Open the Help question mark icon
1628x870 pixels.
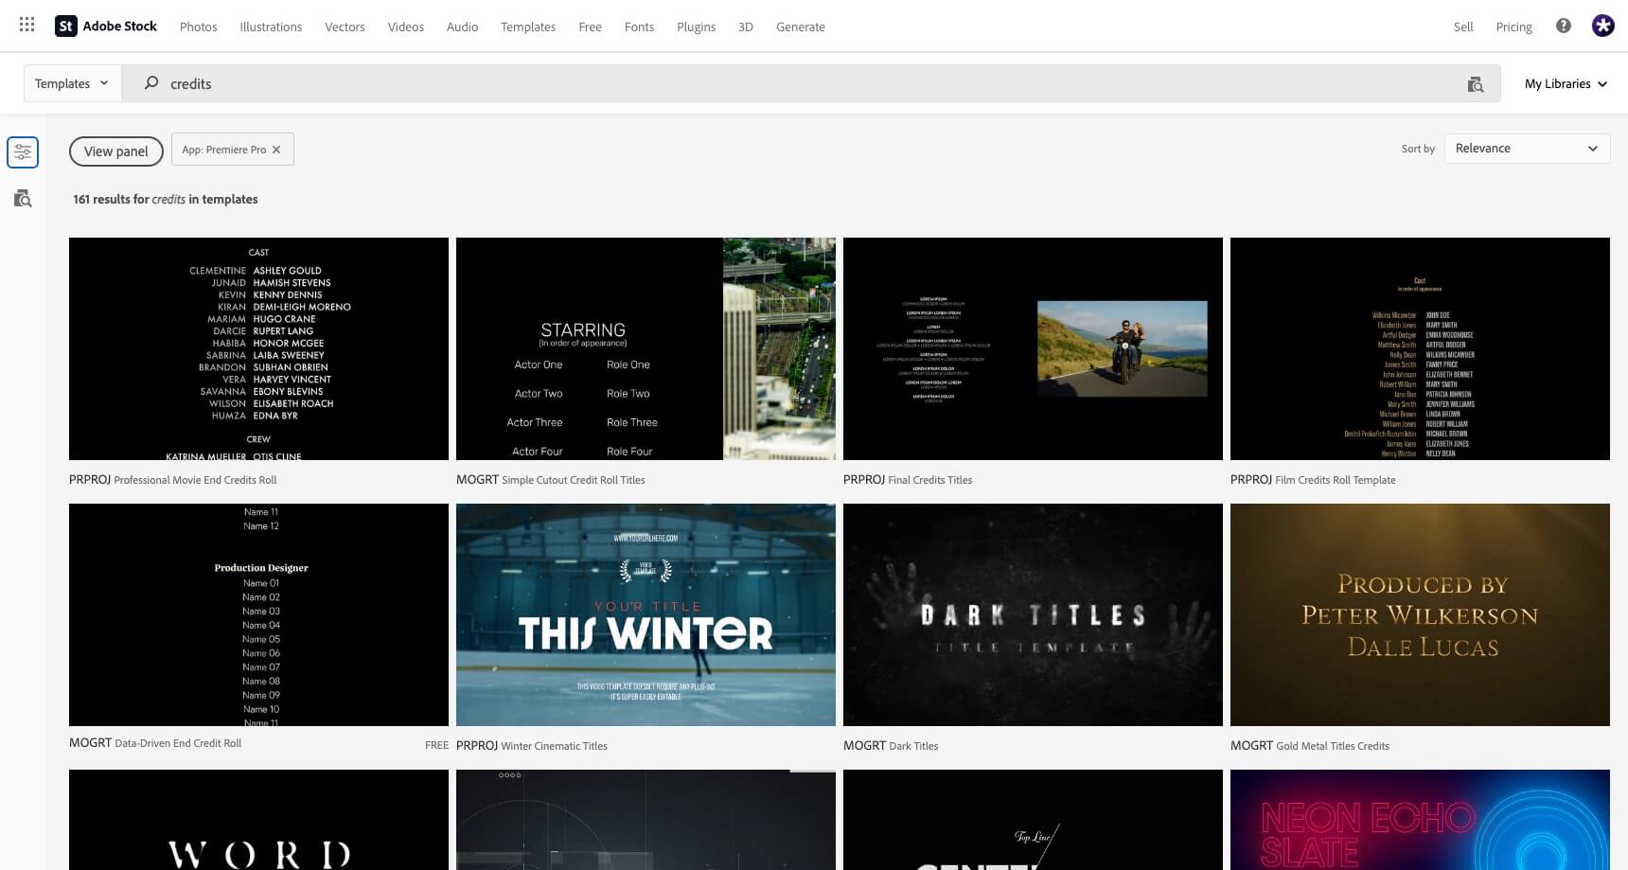tap(1564, 27)
